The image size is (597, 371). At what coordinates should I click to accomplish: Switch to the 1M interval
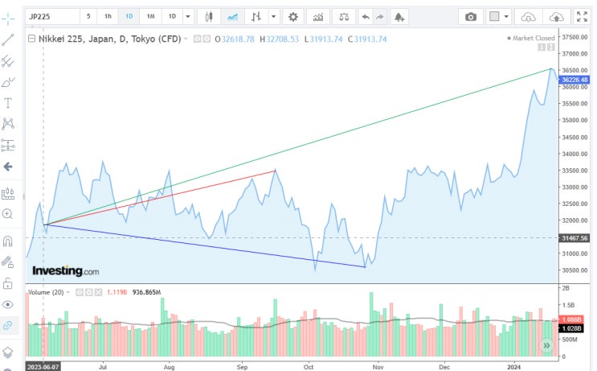point(151,16)
